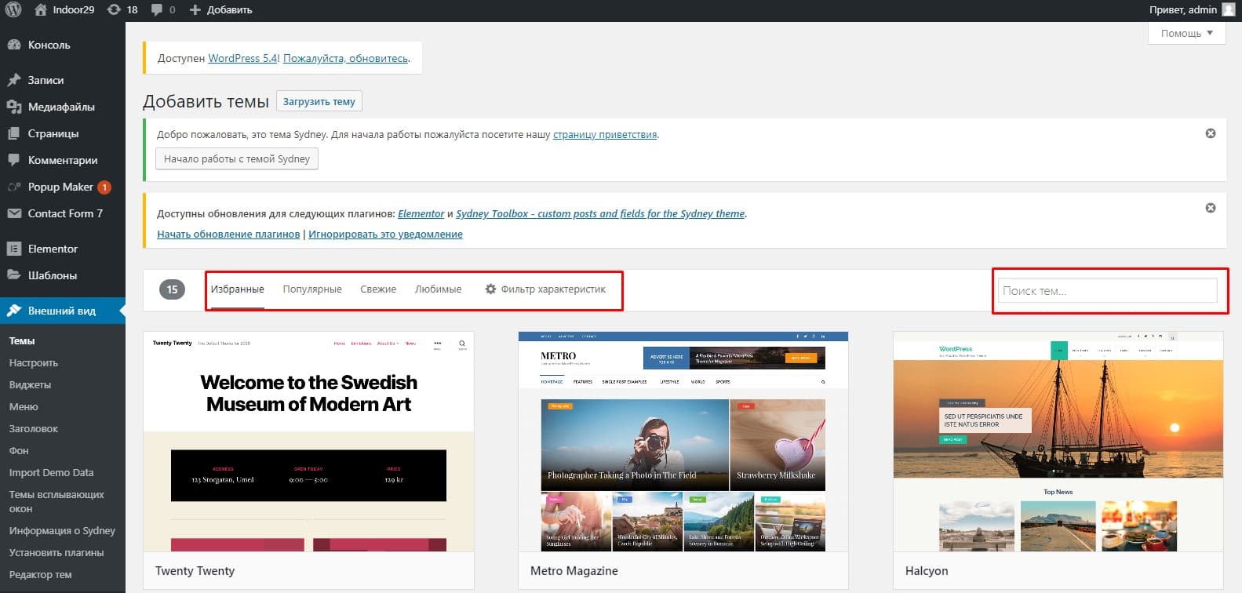Open Установить плагины submenu item
The width and height of the screenshot is (1242, 593).
click(56, 552)
